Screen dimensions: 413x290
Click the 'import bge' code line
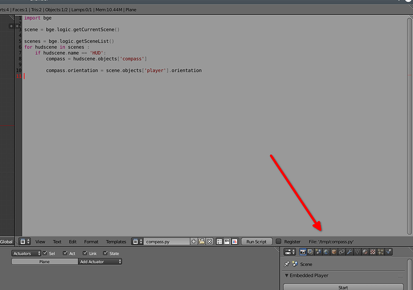click(38, 18)
